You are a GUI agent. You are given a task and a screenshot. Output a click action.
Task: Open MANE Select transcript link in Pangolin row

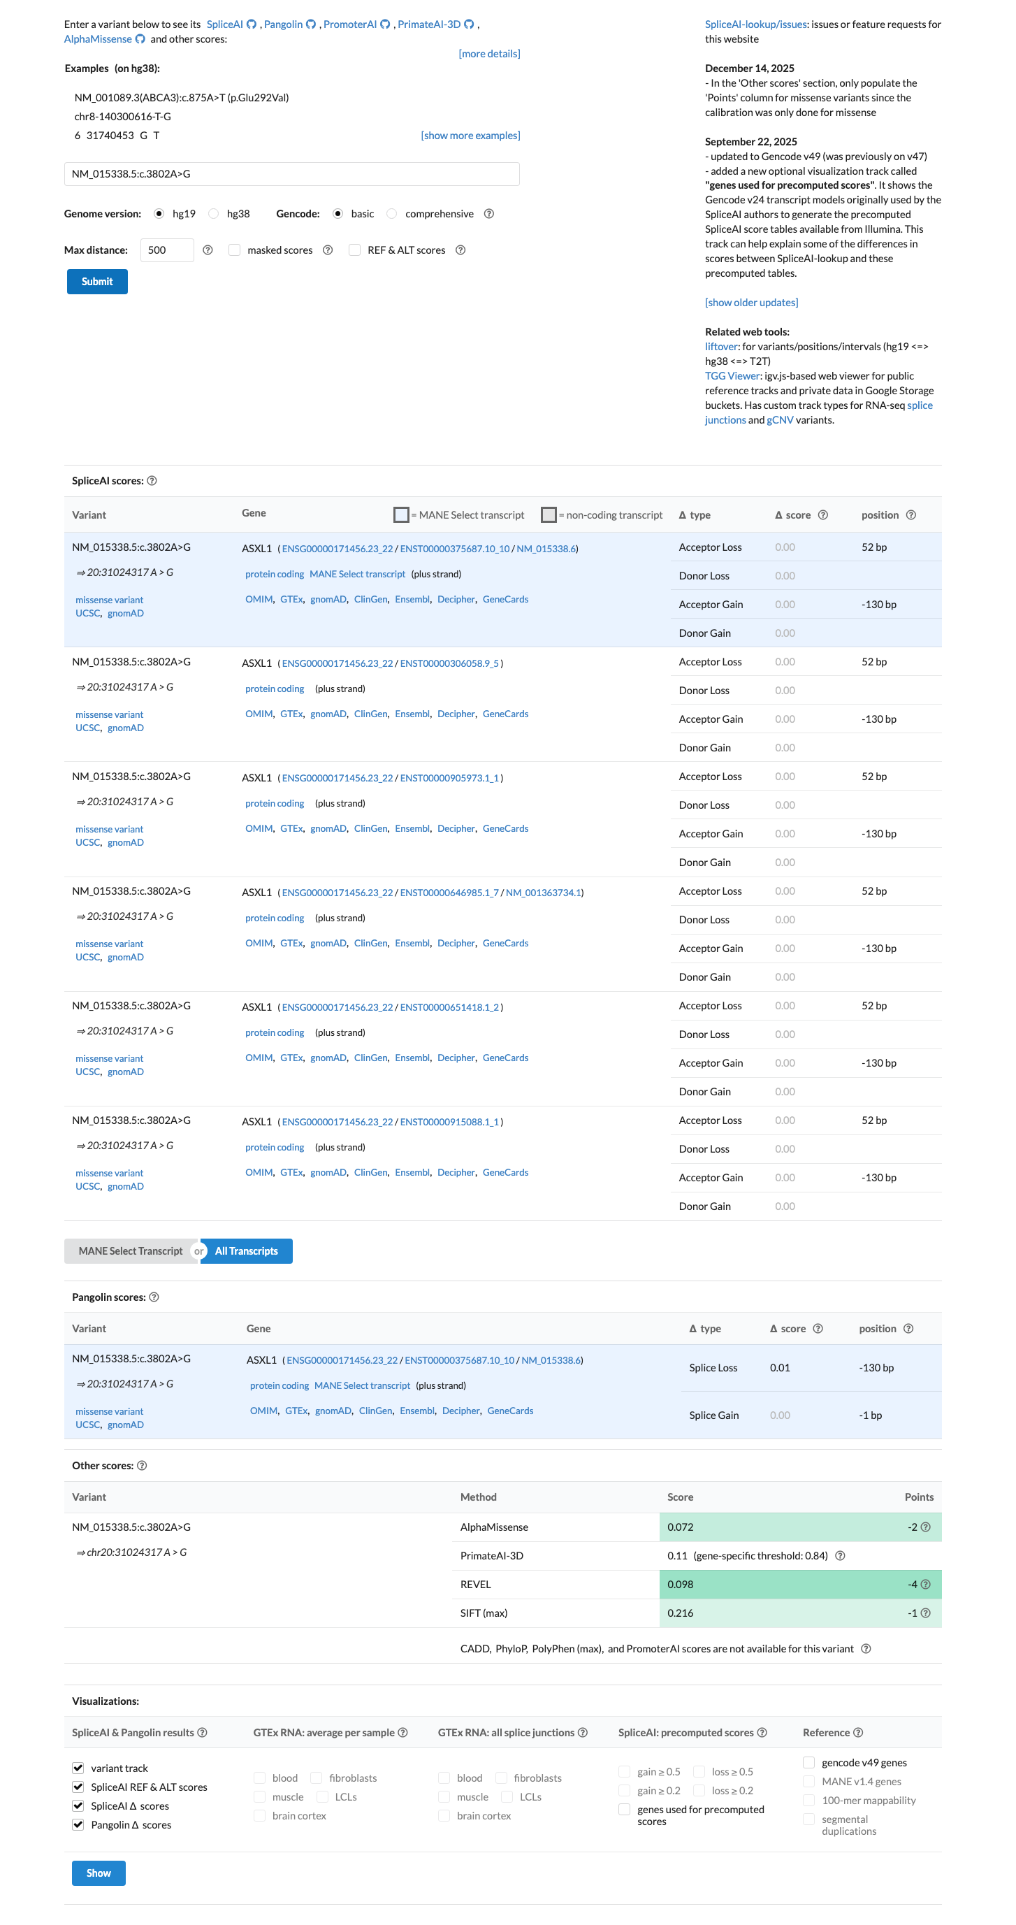[x=363, y=1386]
